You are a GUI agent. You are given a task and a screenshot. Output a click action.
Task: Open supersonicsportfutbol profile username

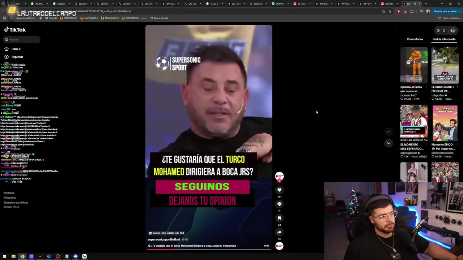[163, 239]
